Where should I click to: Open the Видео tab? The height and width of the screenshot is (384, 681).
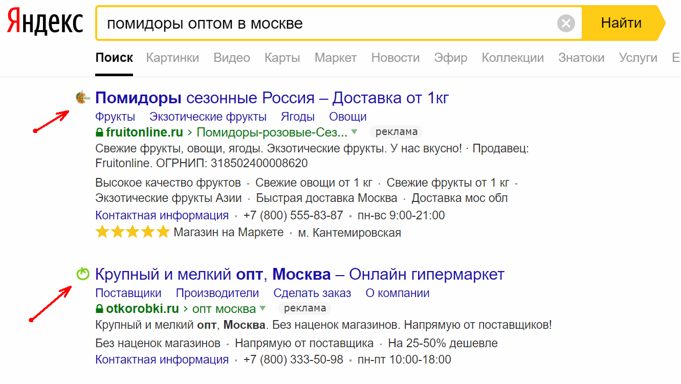tap(232, 58)
